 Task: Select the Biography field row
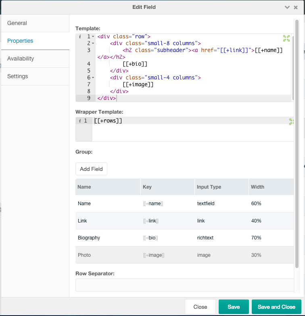pos(185,238)
